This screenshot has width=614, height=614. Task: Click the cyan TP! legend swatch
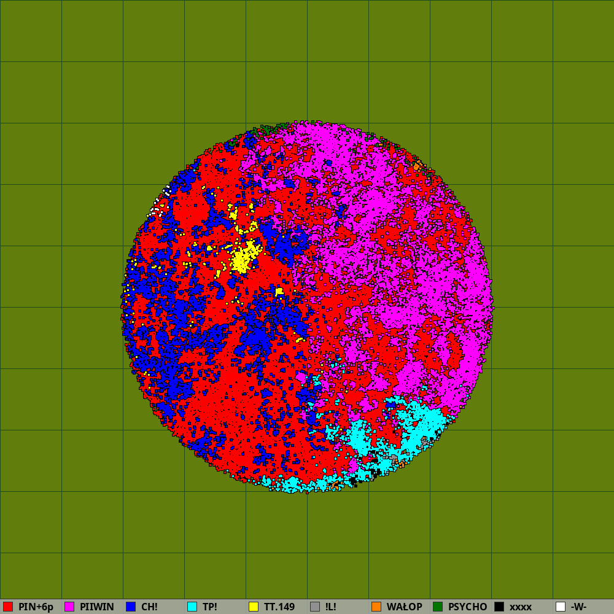tap(192, 607)
